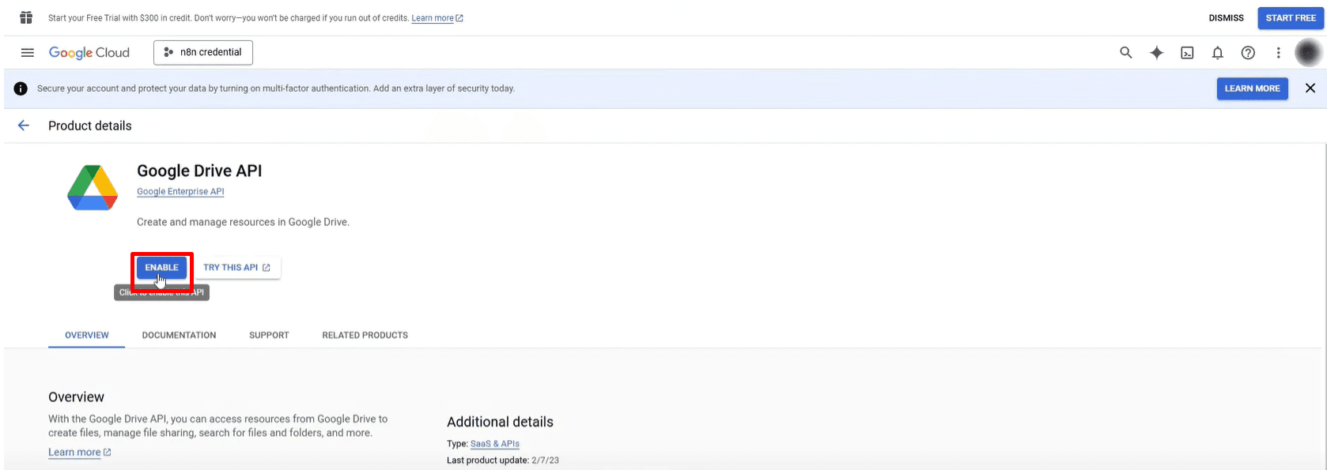Image resolution: width=1327 pixels, height=470 pixels.
Task: Open the notifications bell
Action: [1218, 53]
